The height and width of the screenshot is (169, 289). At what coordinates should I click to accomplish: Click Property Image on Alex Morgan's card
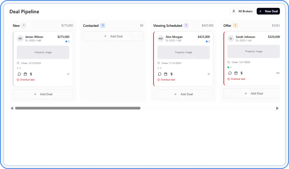183,53
